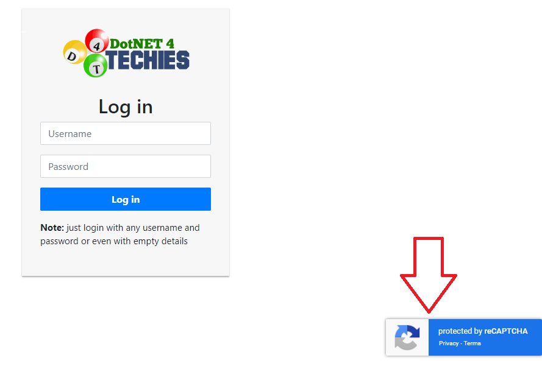This screenshot has height=366, width=542.
Task: Click the dark blue TECHIES logo text
Action: [148, 60]
